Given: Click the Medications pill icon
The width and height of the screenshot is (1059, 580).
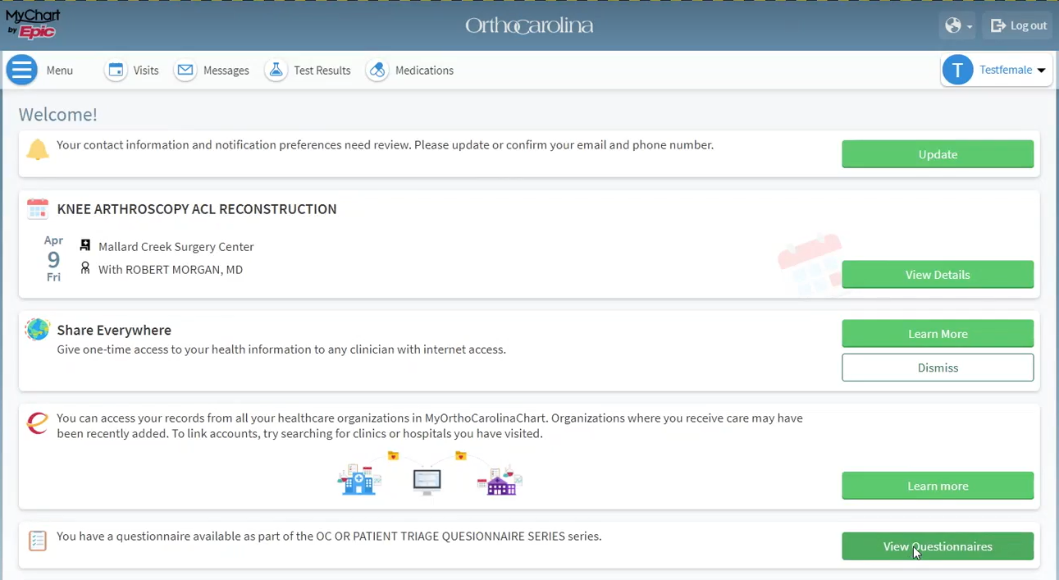Looking at the screenshot, I should (x=377, y=71).
